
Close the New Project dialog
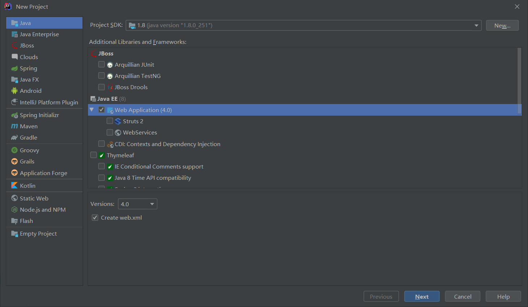pyautogui.click(x=517, y=7)
